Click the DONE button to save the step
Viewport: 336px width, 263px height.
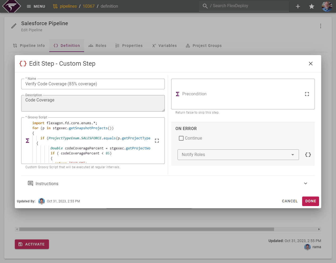310,201
